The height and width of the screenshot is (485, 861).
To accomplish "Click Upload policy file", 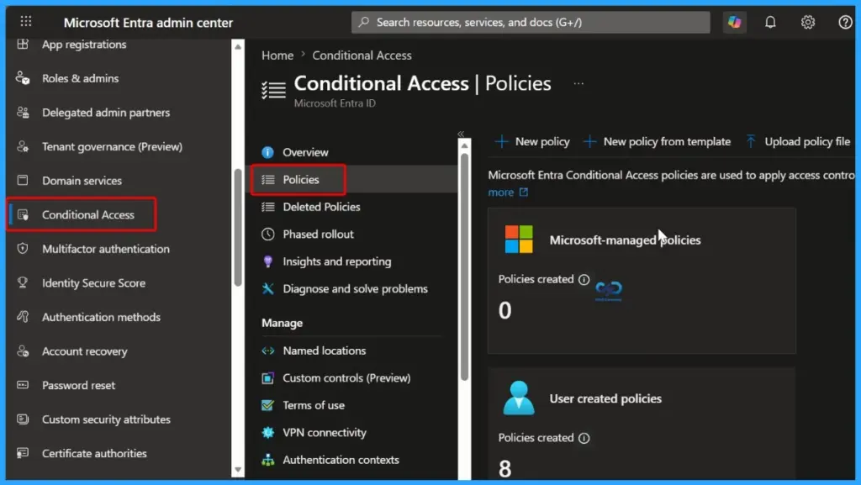I will tap(798, 141).
